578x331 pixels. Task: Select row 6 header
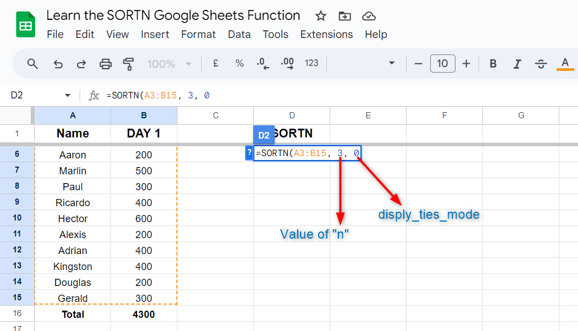[17, 154]
